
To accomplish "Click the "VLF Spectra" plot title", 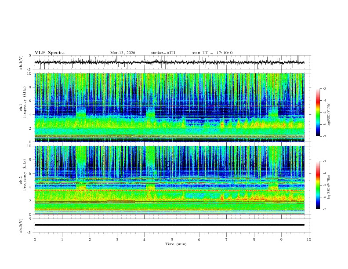I will point(50,53).
